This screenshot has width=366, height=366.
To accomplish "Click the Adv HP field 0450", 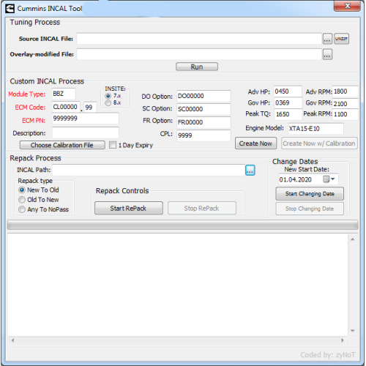I will 288,91.
